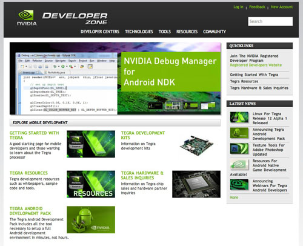This screenshot has width=303, height=246.
Task: Click the Linux For Tegra news icon
Action: pyautogui.click(x=239, y=117)
